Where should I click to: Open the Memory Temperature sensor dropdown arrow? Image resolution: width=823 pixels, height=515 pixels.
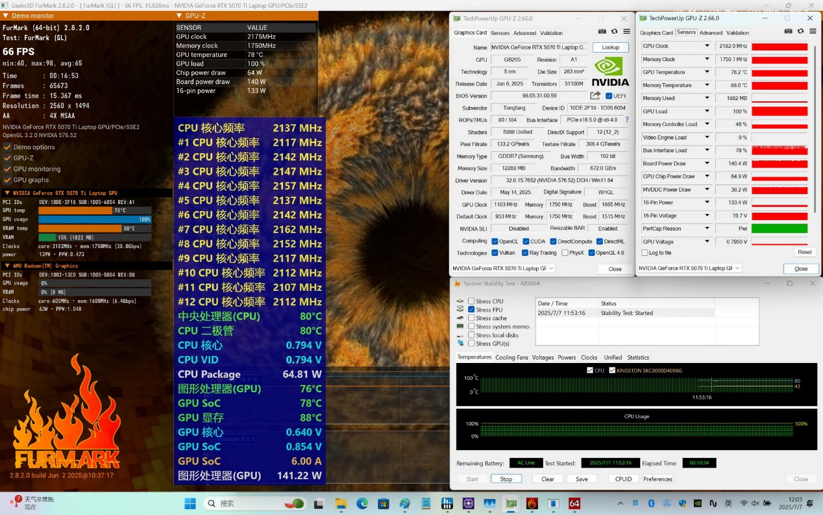[707, 85]
